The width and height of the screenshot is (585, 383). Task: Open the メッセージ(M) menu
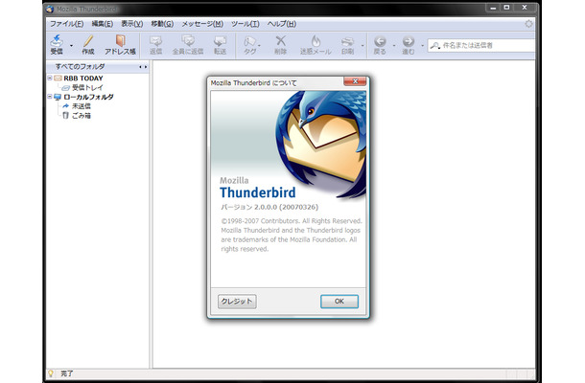(x=202, y=24)
